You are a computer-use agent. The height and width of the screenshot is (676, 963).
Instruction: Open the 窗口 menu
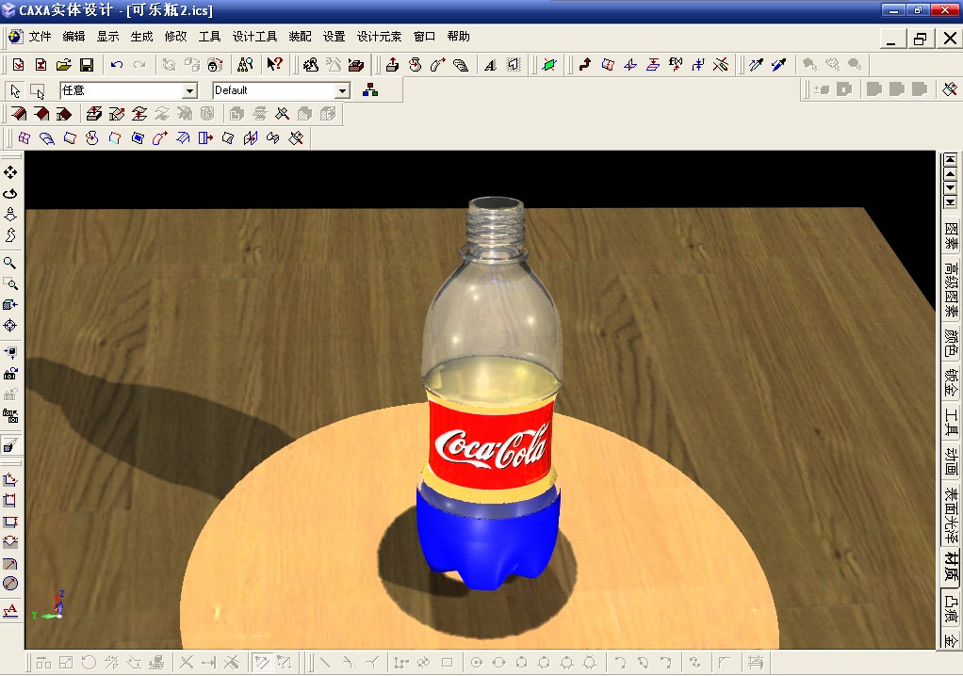pos(424,37)
